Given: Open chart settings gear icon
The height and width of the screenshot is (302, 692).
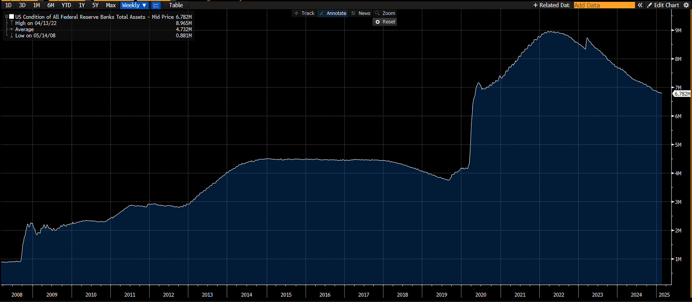Looking at the screenshot, I should [686, 5].
